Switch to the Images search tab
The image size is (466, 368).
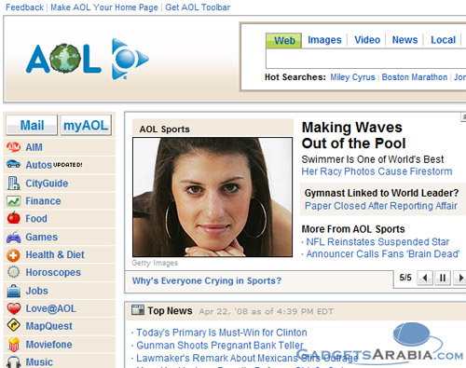tap(324, 40)
